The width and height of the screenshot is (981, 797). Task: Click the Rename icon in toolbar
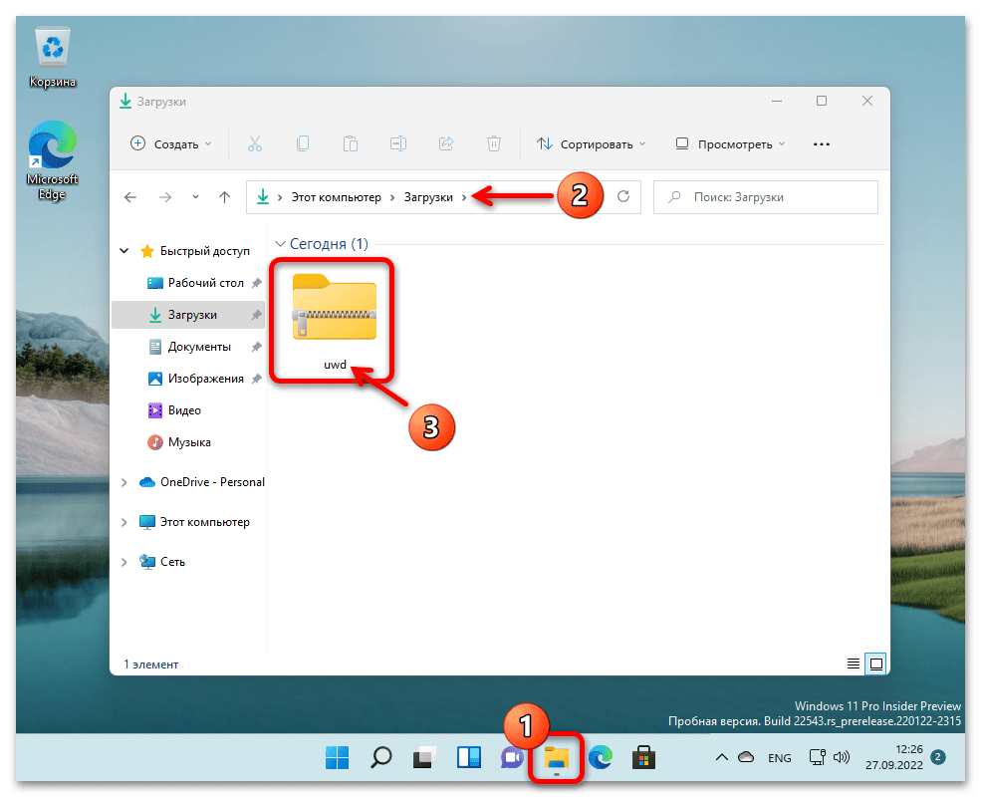tap(398, 143)
